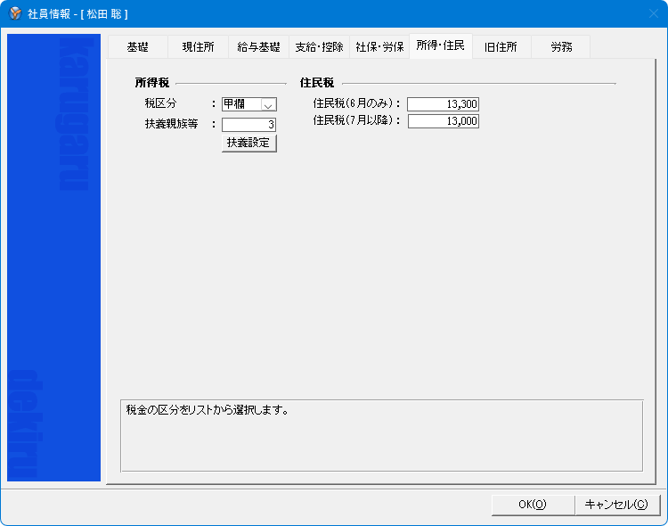The image size is (668, 526).
Task: Open the 現住所 tab
Action: pos(198,47)
